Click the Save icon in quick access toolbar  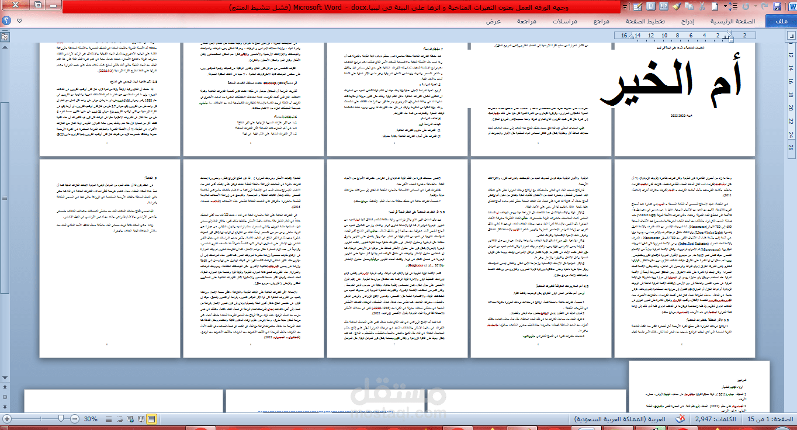tap(777, 6)
